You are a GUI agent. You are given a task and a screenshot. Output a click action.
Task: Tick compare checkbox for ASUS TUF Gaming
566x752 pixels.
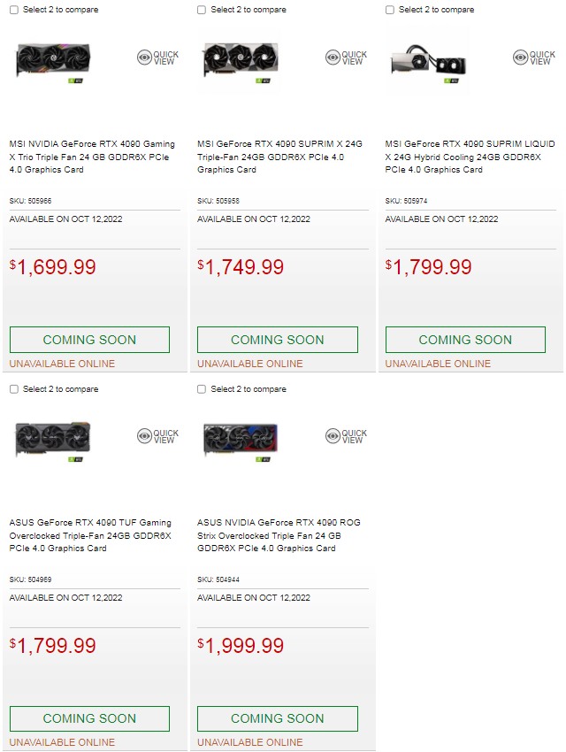tap(14, 389)
